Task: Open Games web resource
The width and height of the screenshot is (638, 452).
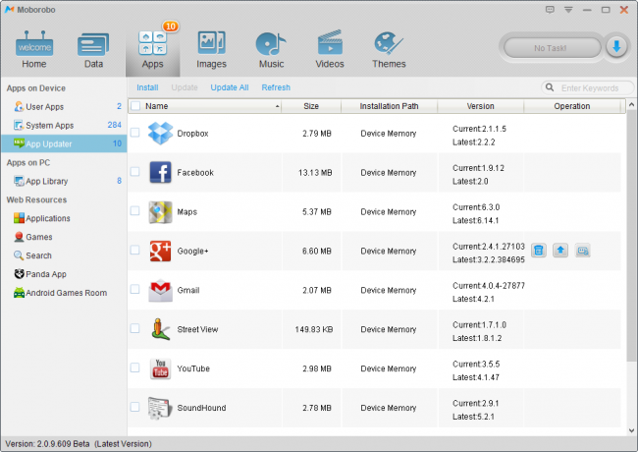Action: (x=64, y=237)
